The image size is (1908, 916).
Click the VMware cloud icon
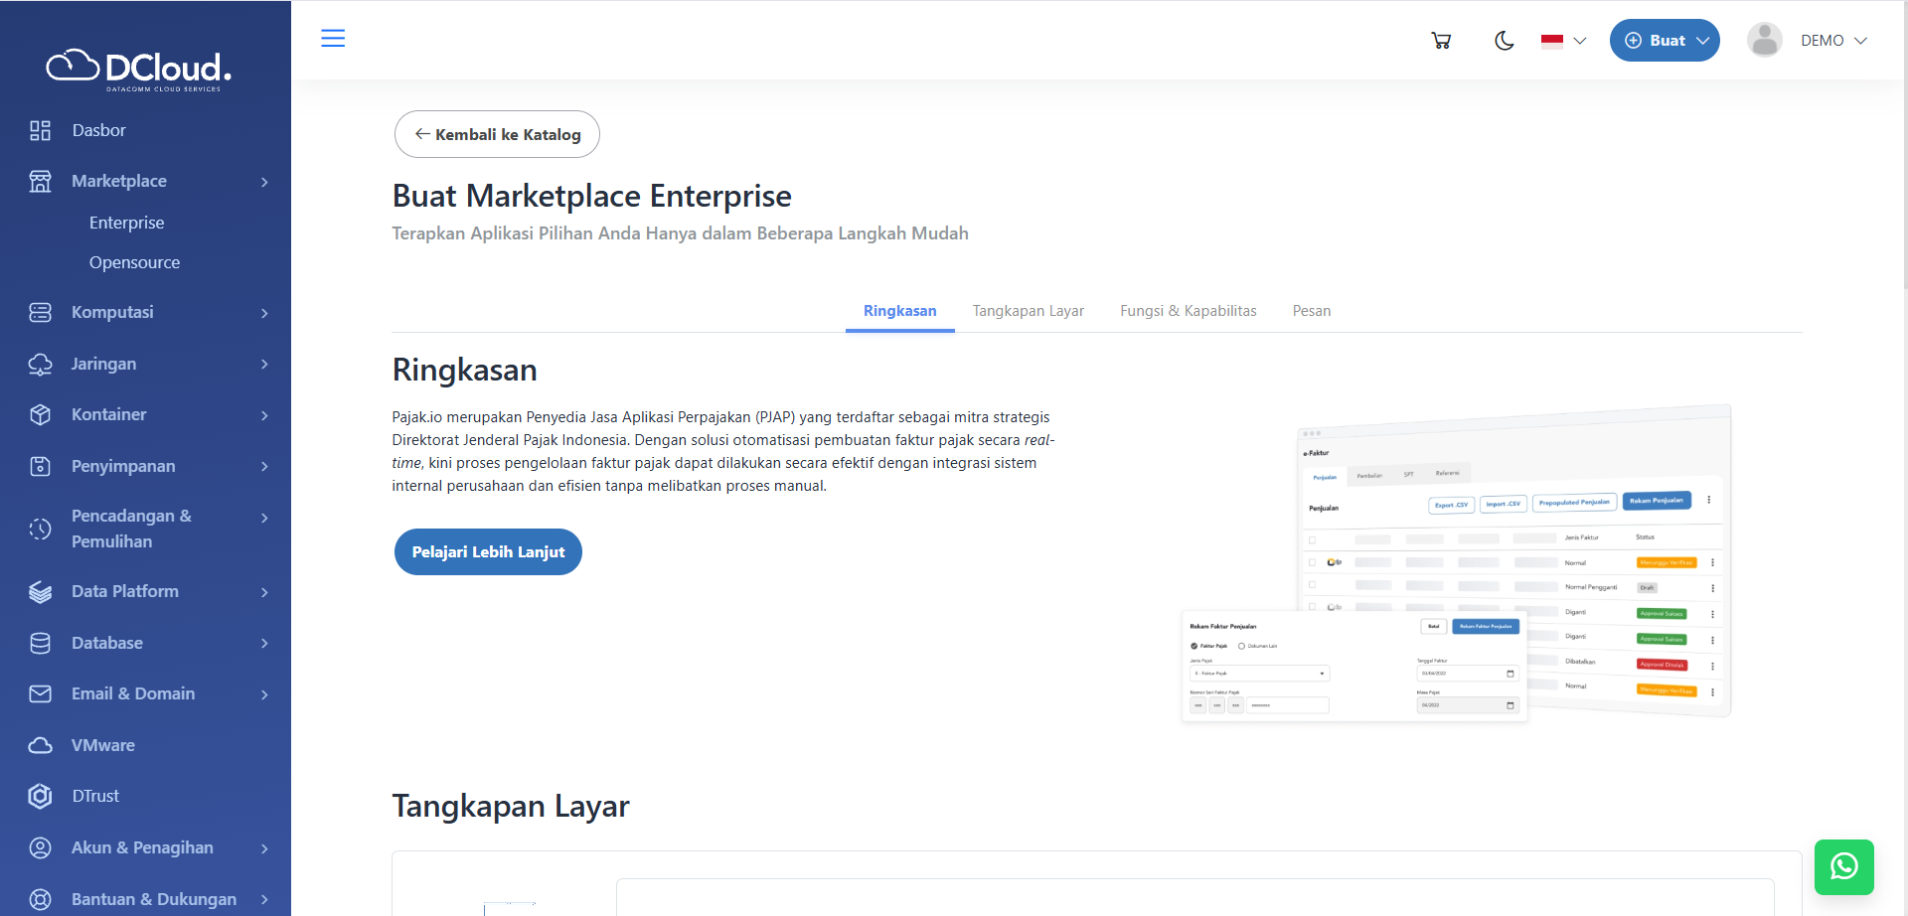pyautogui.click(x=40, y=745)
